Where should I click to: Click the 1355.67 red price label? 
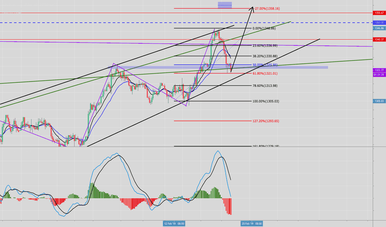(379, 13)
